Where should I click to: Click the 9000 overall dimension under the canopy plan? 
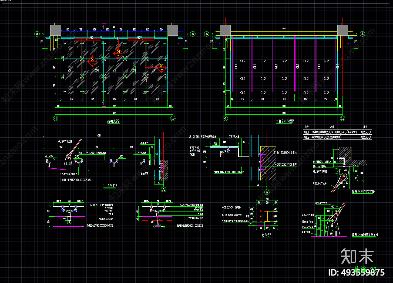114,113
